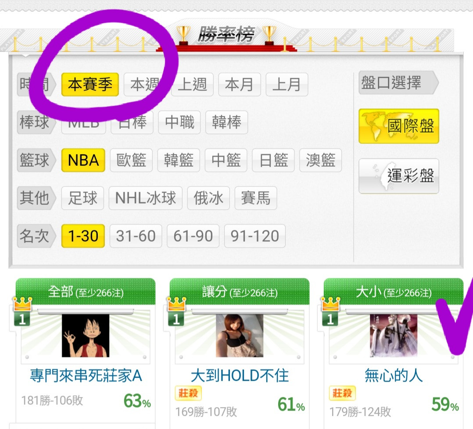Select 歐籃 basketball league
The image size is (473, 429).
click(131, 161)
